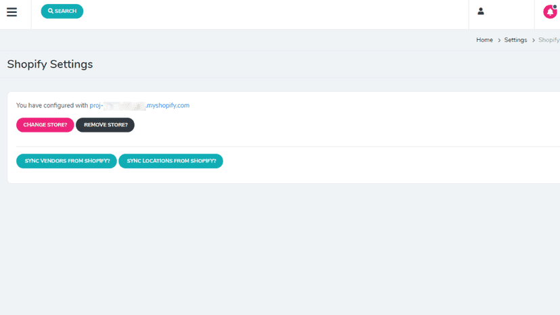Sync vendors from Shopify

pyautogui.click(x=66, y=161)
